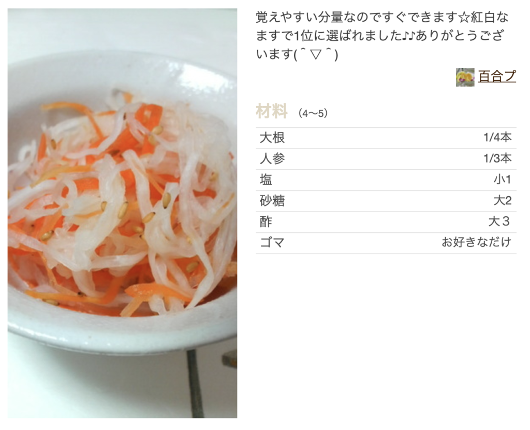Viewport: 530px width, 430px height.
Task: Click the 大３ vinegar amount
Action: click(499, 222)
